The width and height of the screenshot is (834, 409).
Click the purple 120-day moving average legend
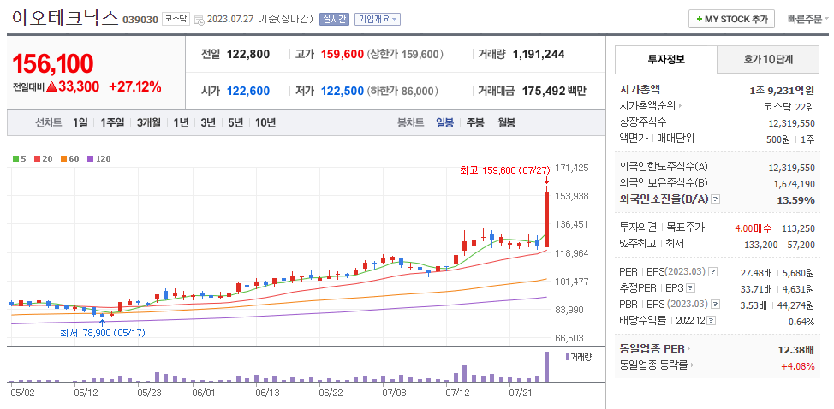coord(99,158)
